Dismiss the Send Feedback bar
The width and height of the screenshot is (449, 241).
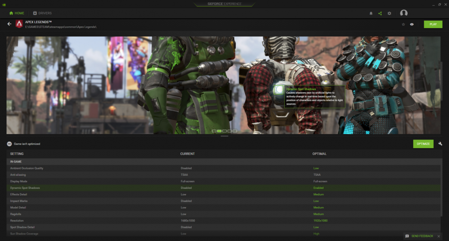pos(439,236)
